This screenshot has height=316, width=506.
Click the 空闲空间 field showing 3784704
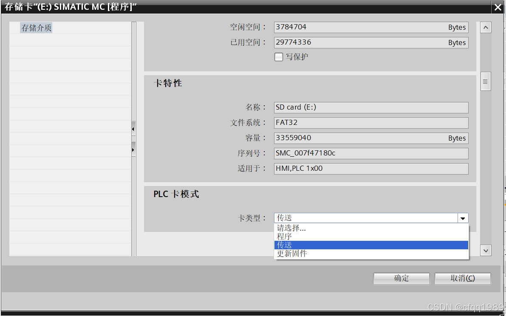tap(371, 28)
